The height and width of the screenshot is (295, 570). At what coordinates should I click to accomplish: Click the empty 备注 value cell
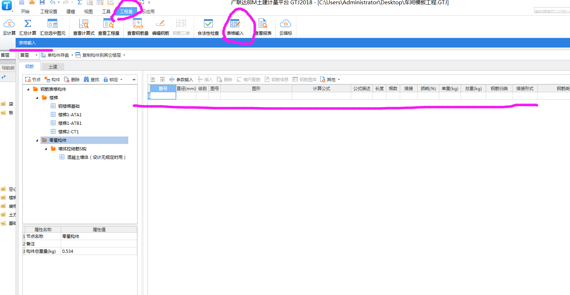(99, 244)
